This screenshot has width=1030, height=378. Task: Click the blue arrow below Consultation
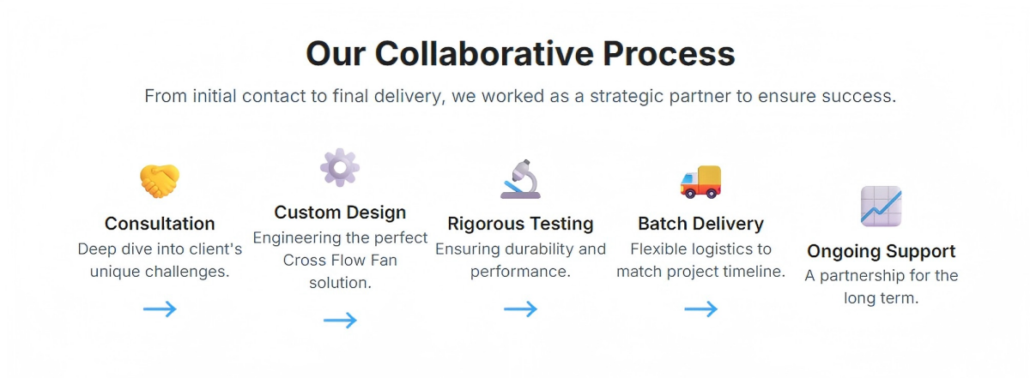[x=160, y=309]
